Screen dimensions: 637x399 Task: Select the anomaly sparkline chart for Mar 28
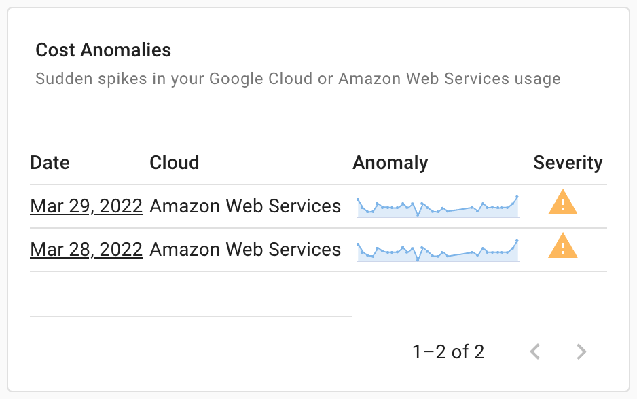click(x=437, y=249)
